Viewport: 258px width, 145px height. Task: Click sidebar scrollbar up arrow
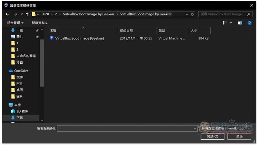click(42, 30)
